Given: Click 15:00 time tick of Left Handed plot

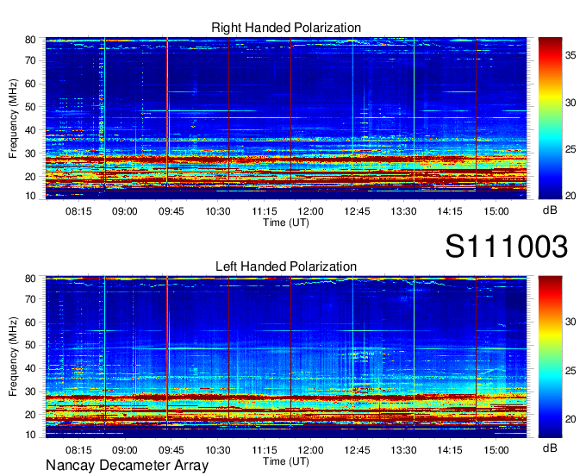Looking at the screenshot, I should pyautogui.click(x=496, y=450).
